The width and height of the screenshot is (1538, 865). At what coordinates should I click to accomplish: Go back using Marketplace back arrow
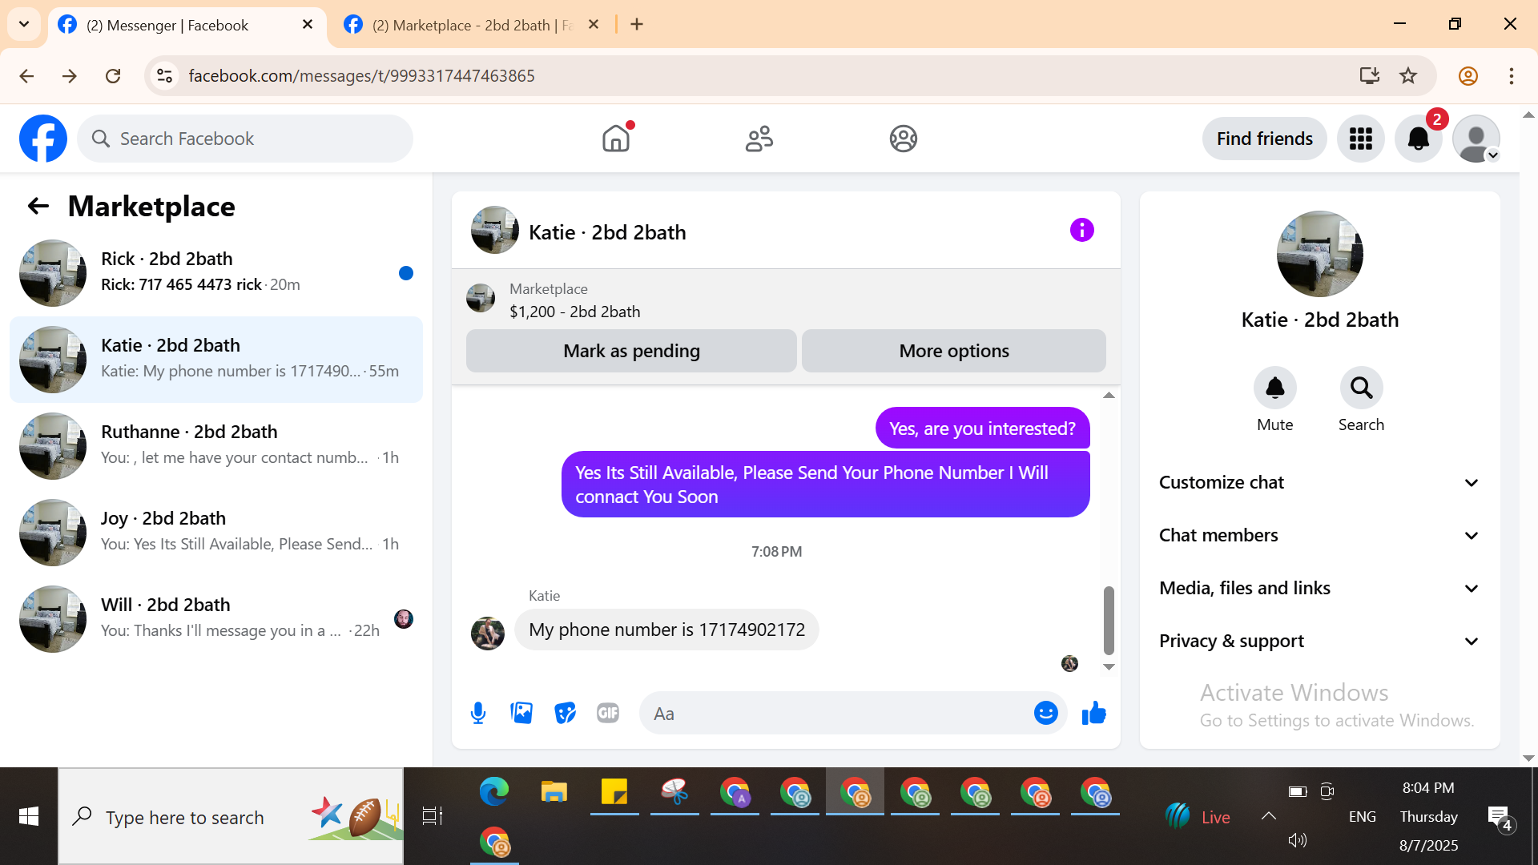coord(38,207)
